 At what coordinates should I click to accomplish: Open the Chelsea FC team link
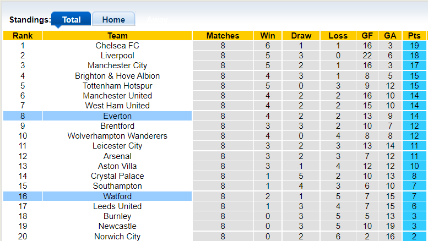pos(117,46)
